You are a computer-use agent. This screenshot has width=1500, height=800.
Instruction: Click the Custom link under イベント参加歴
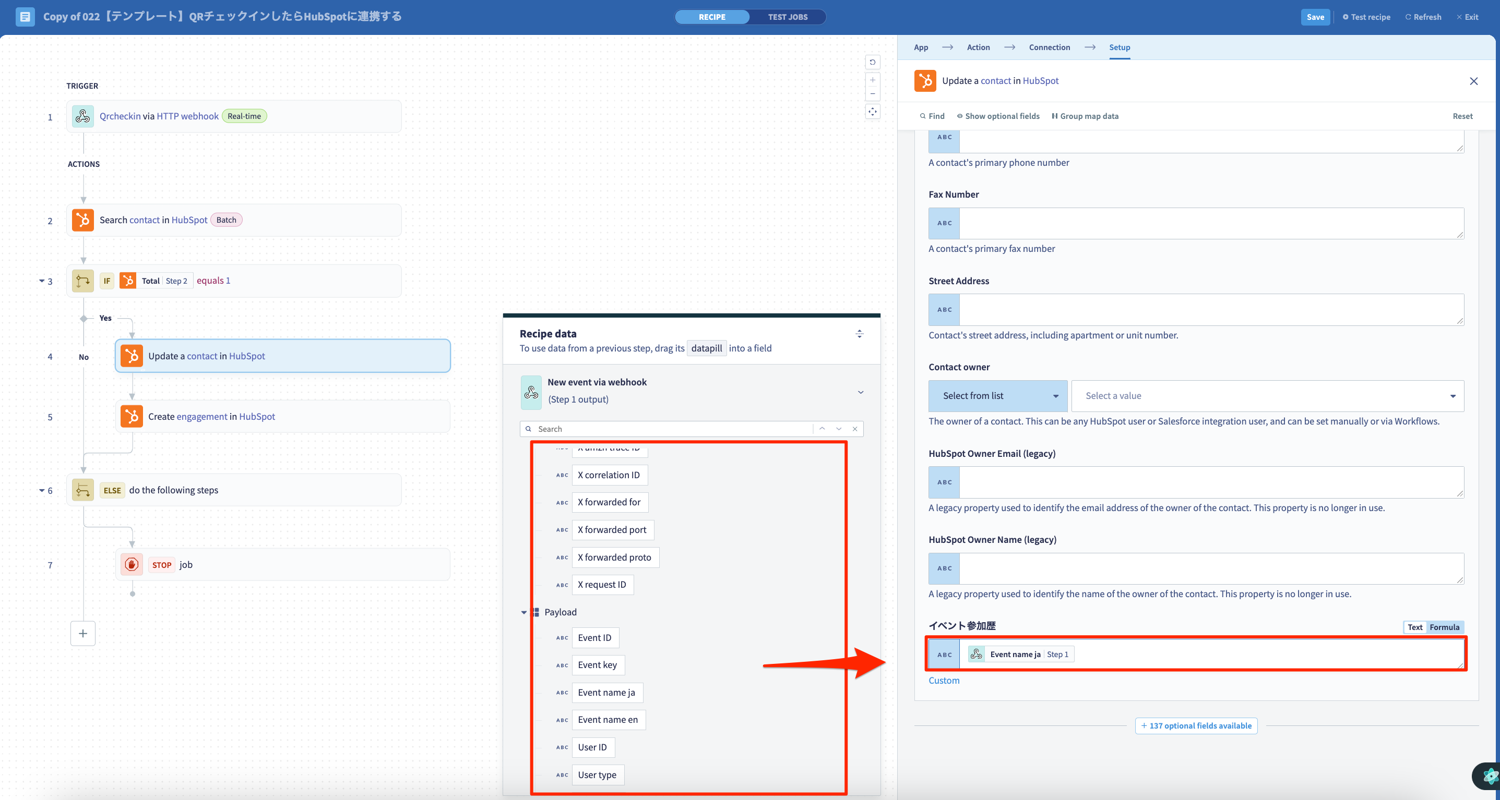[943, 680]
